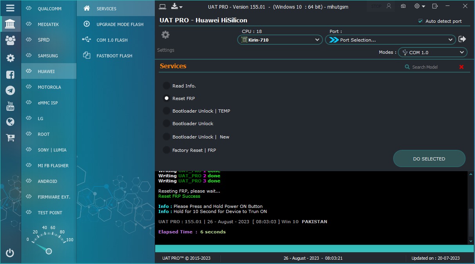Open the title bar gear settings dropdown

click(x=419, y=6)
